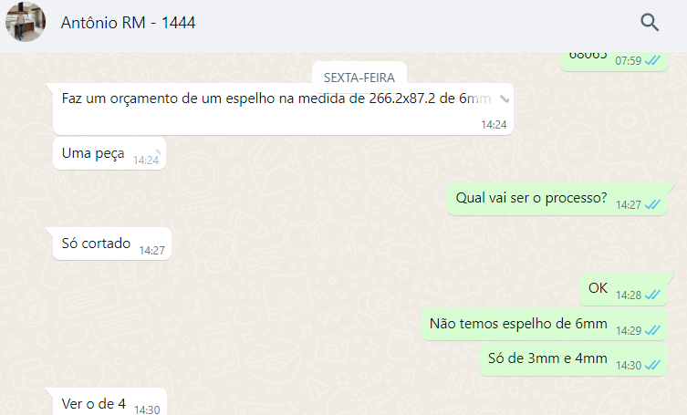Expand message options chevron on orçamento message
Viewport: 687px width, 415px height.
(505, 99)
